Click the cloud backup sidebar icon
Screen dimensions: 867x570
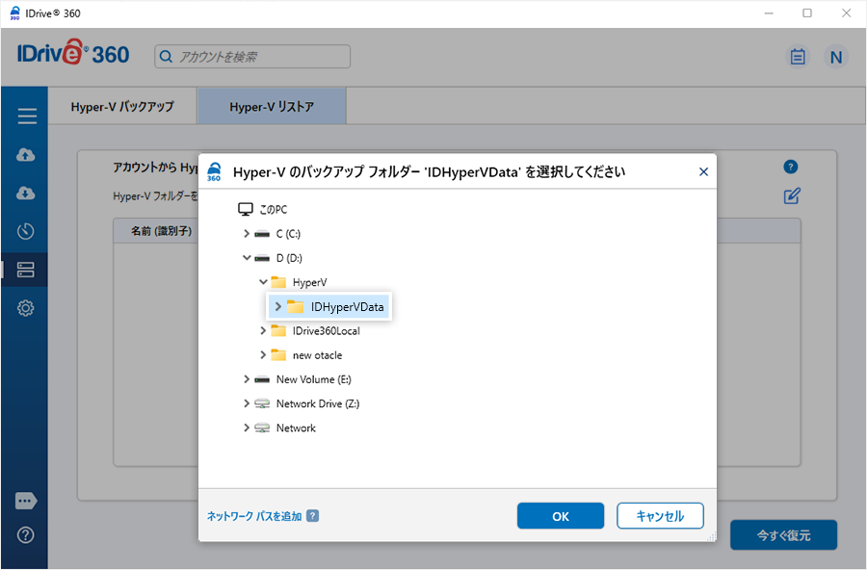point(26,155)
